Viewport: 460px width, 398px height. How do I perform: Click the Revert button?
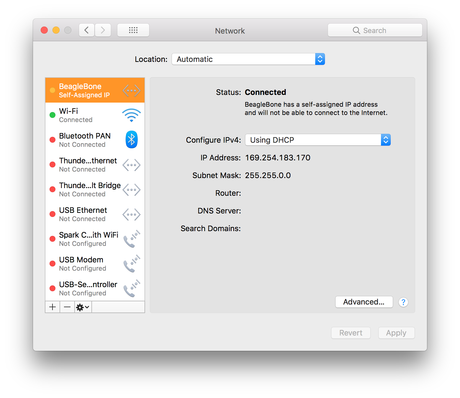(351, 333)
